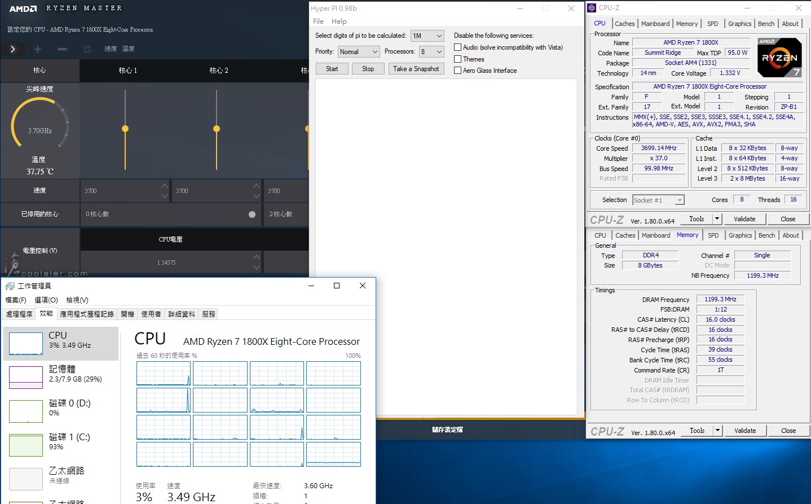Viewport: 811px width, 504px height.
Task: Click the square reset icon in Ryzen Master toolbar
Action: click(x=87, y=49)
